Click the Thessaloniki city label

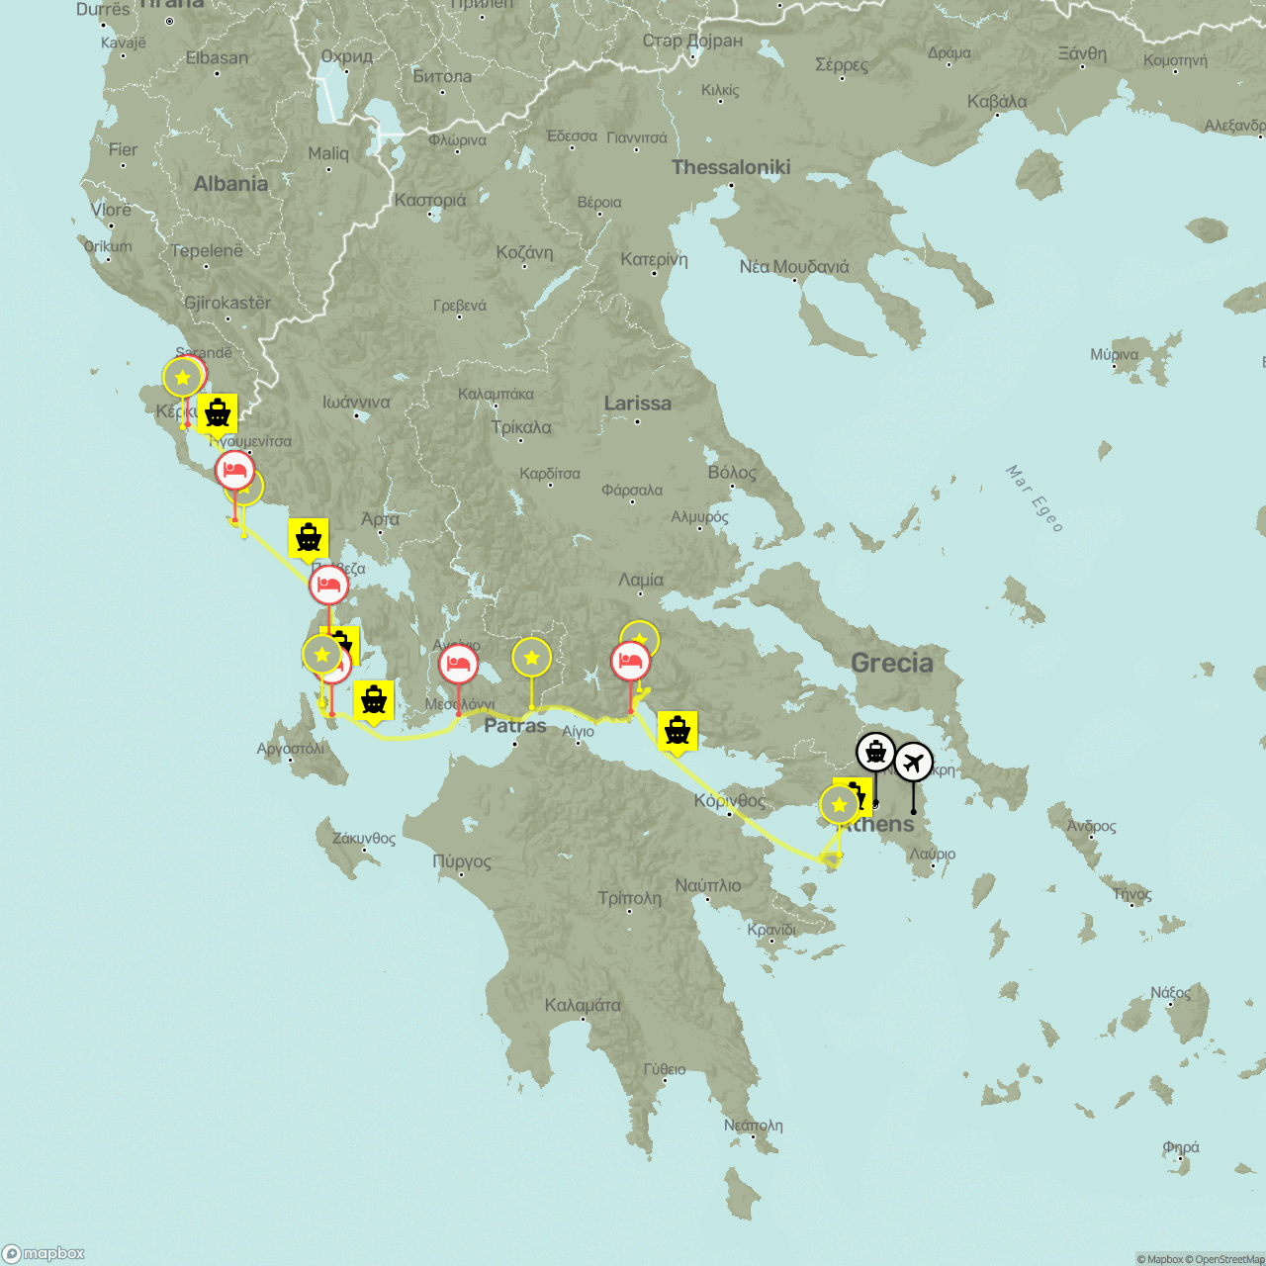731,167
